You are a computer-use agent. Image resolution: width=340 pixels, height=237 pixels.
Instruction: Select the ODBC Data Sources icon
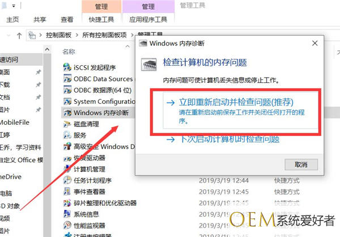click(x=67, y=78)
